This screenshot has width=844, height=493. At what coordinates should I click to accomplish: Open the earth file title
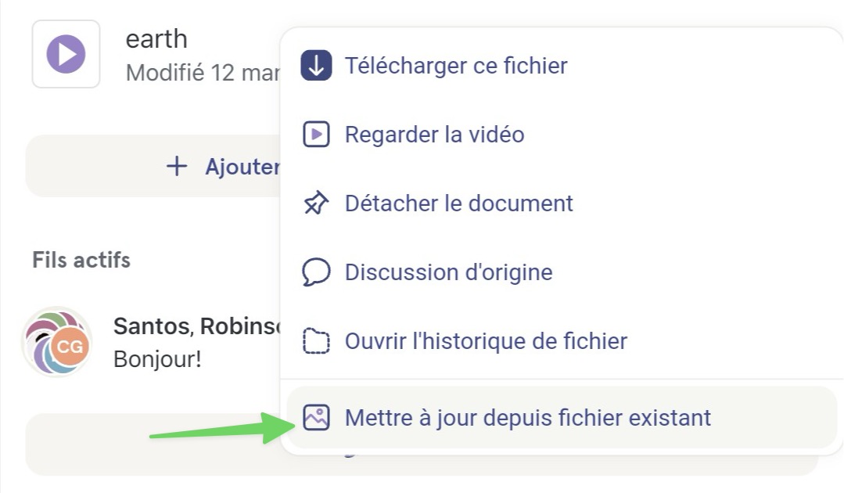point(156,39)
